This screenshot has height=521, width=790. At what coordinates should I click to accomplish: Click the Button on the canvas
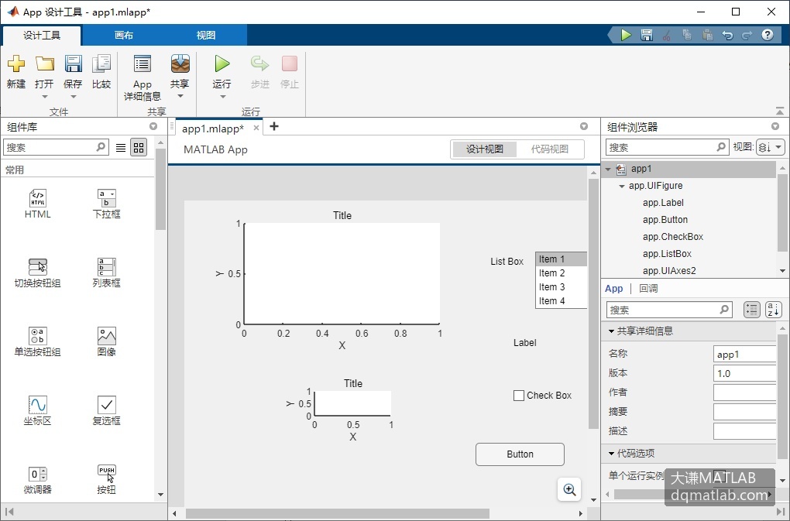click(520, 454)
